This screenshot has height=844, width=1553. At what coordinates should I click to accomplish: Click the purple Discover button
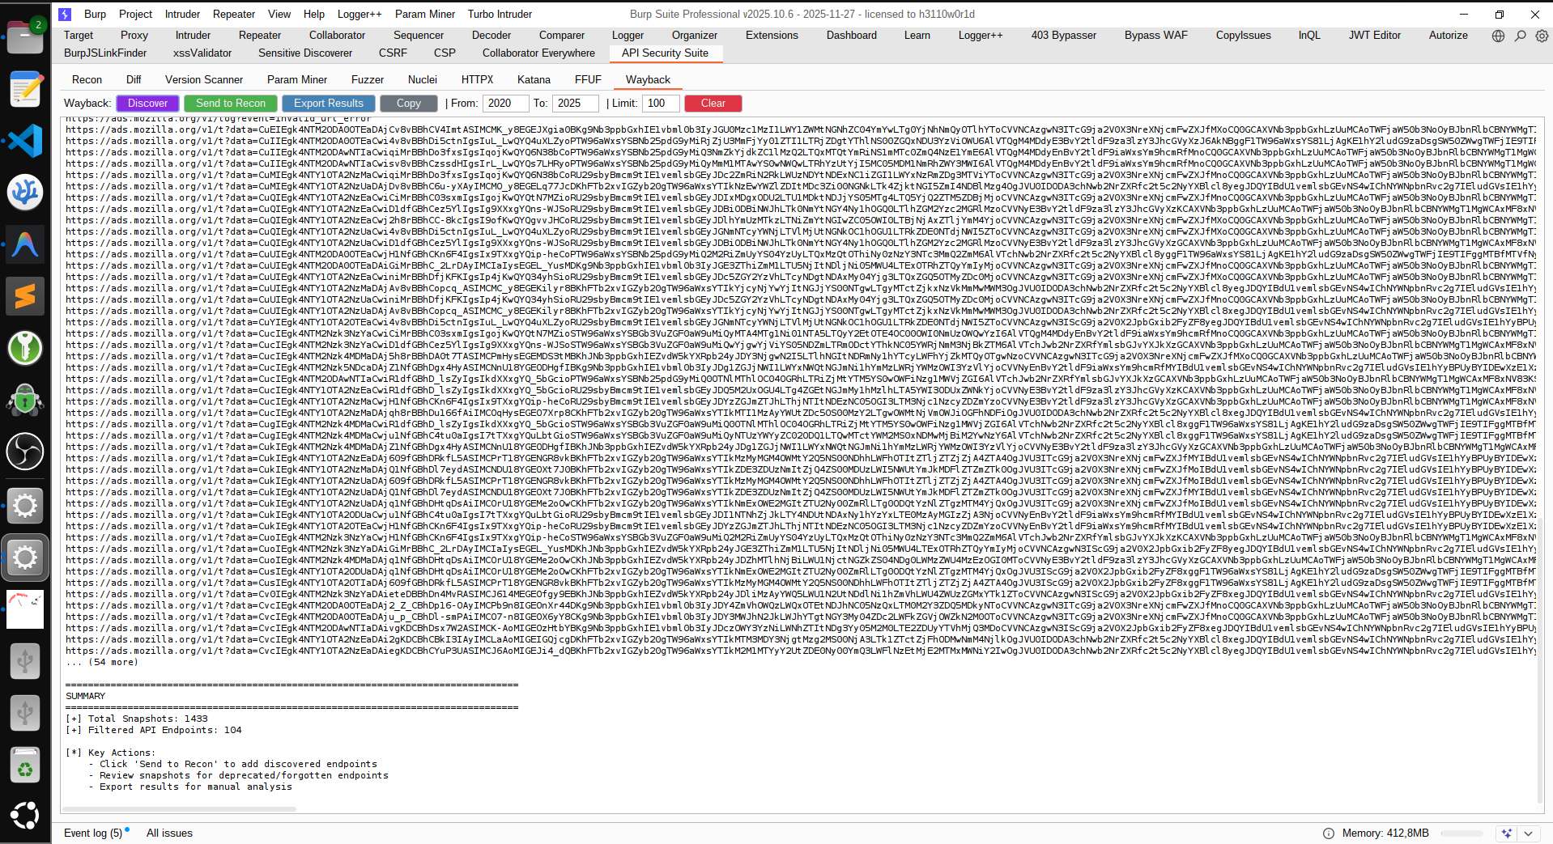coord(147,104)
